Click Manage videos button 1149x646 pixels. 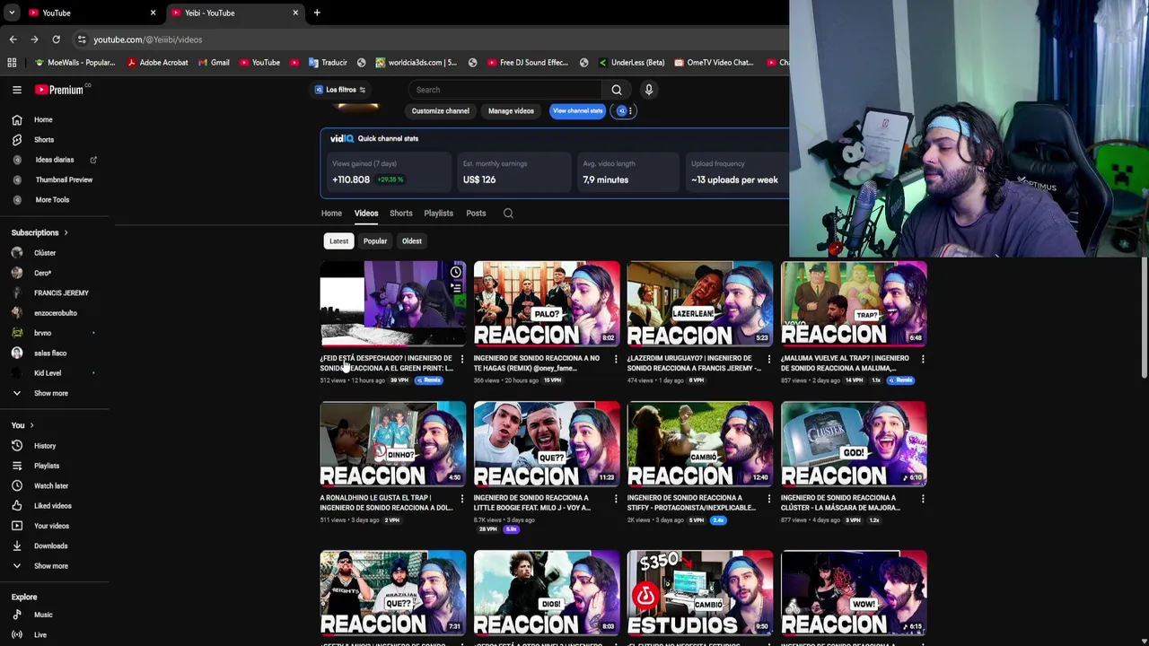(511, 111)
